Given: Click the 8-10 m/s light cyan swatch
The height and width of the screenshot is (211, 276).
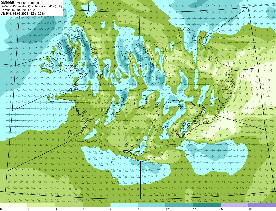Looking at the screenshot, I should 124,205.
